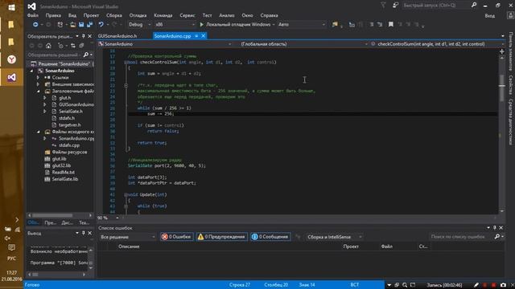The width and height of the screenshot is (515, 289).
Task: Click the split editor handle above scrollbar
Action: pos(502,51)
